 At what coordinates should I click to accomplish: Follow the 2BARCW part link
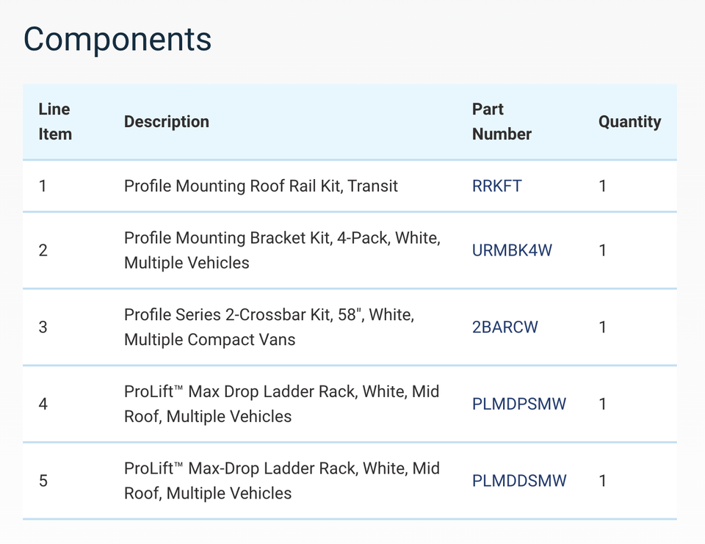tap(505, 327)
